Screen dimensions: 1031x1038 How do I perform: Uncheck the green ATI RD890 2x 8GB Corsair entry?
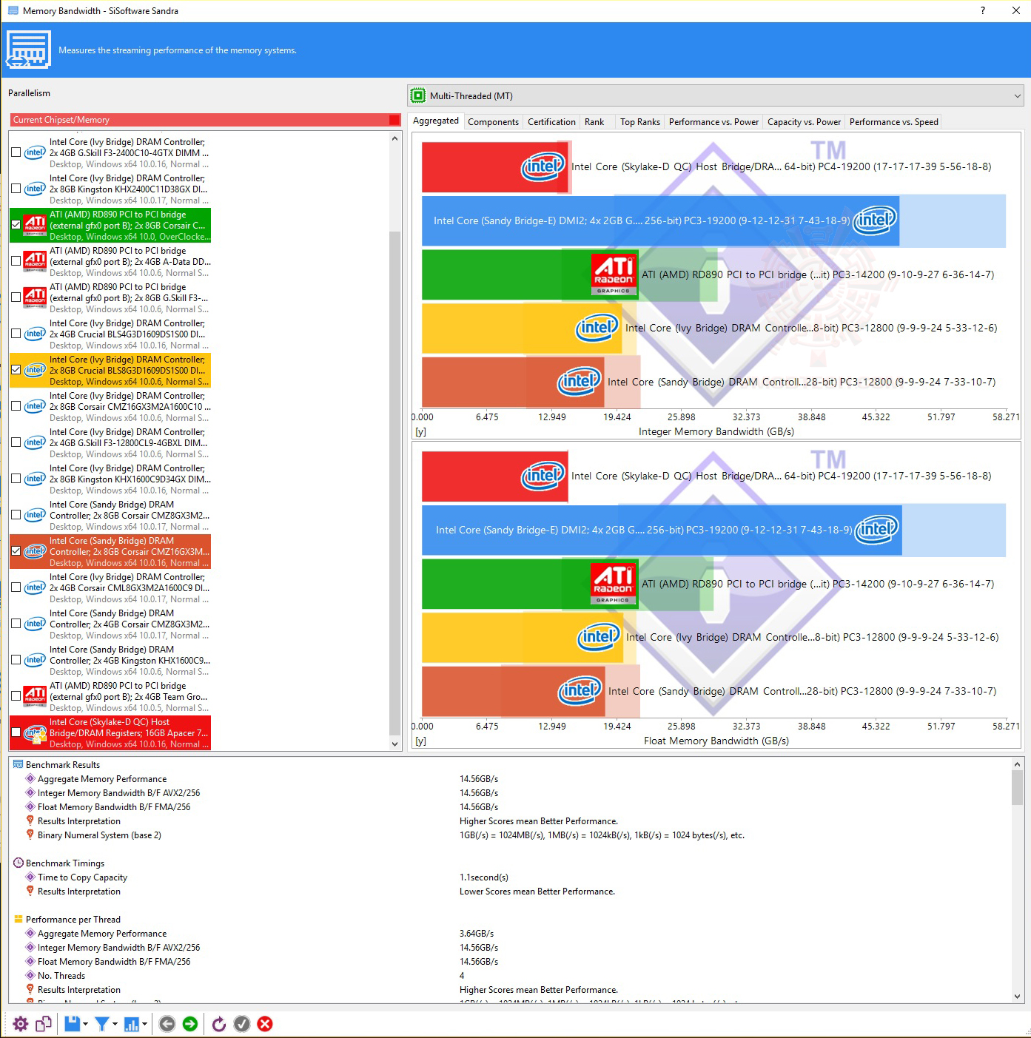point(16,225)
